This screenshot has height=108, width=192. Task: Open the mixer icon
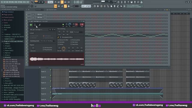tap(105, 6)
